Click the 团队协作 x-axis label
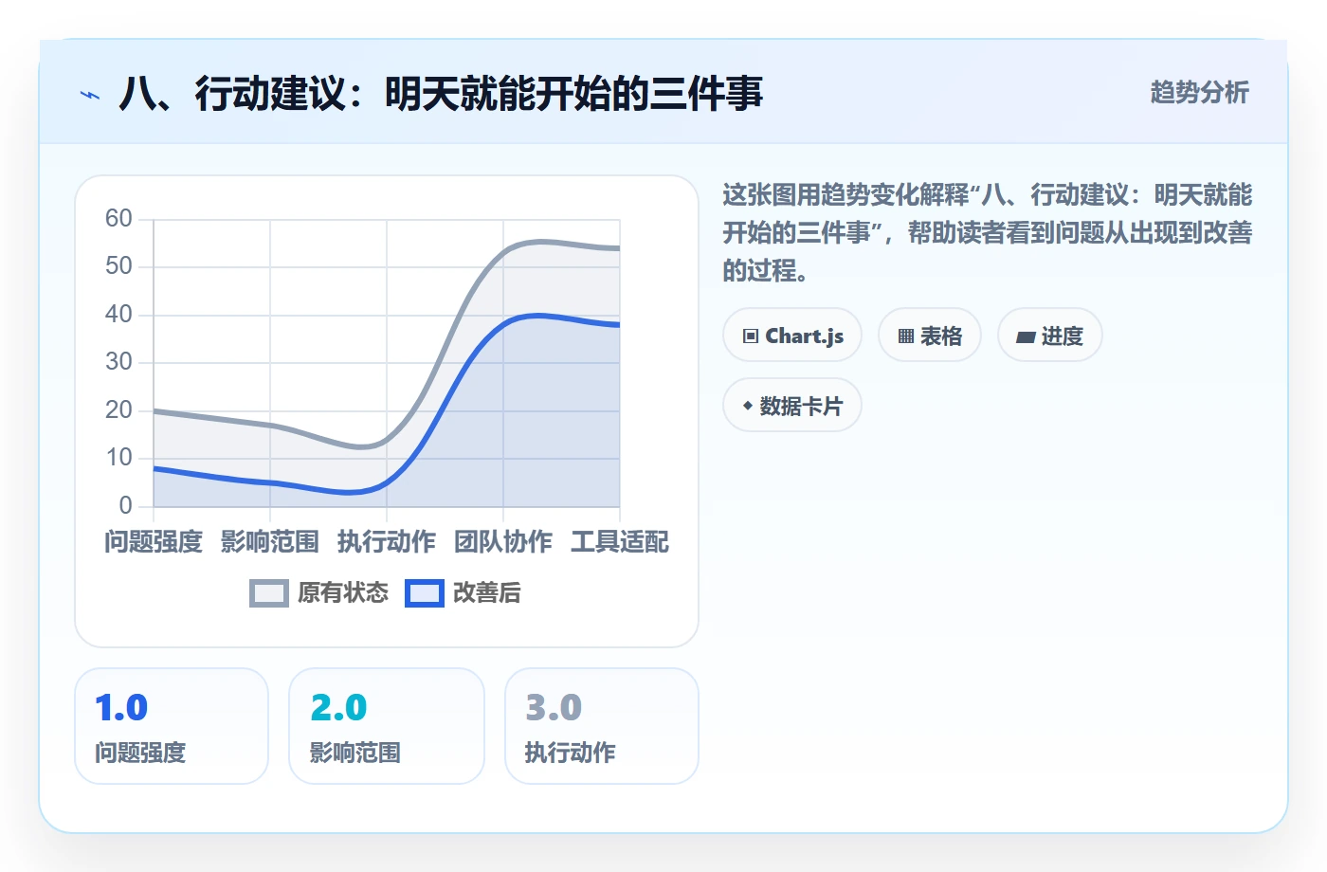This screenshot has height=872, width=1327. point(503,542)
